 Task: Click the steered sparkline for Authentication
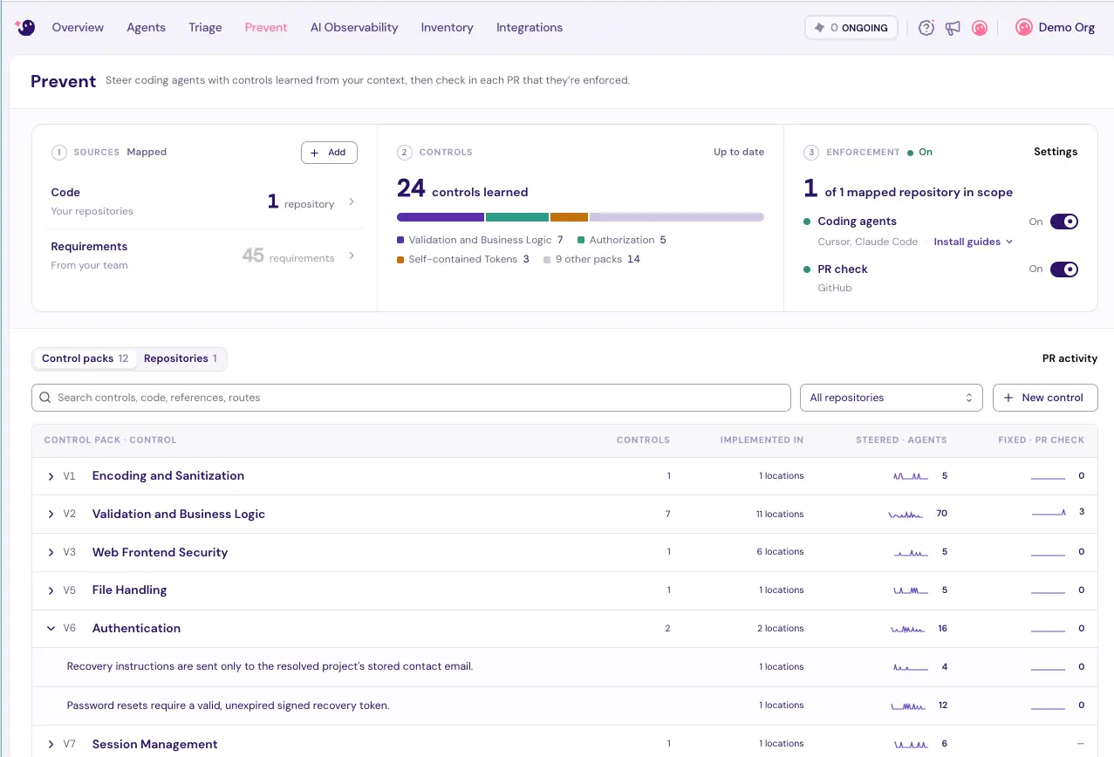[x=906, y=629]
